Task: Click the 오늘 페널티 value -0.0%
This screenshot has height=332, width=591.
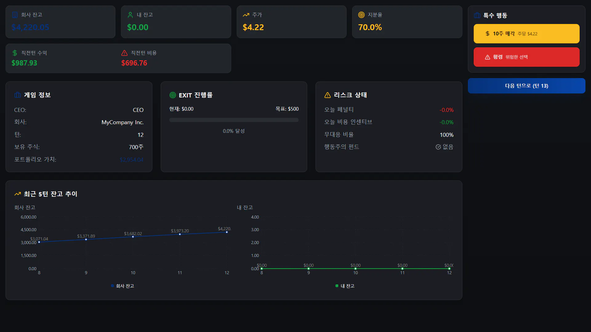Action: point(447,110)
